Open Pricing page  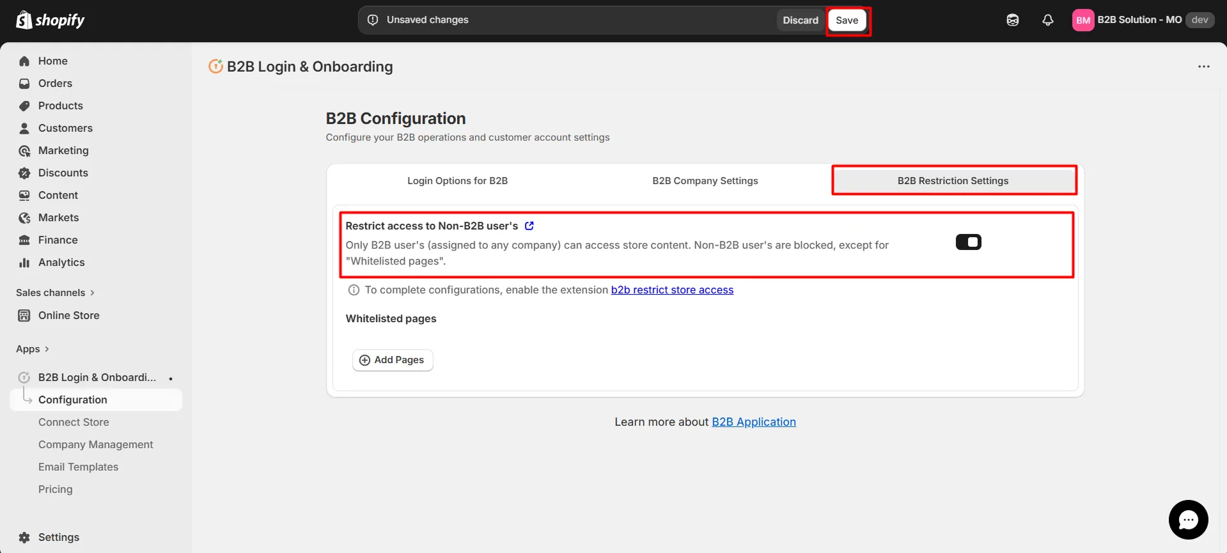point(56,489)
